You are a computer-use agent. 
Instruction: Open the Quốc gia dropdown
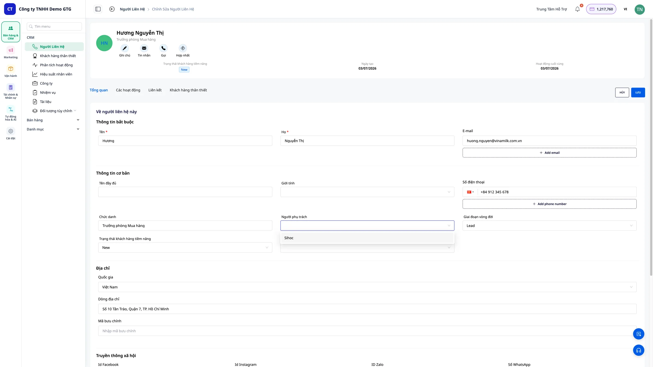click(367, 287)
